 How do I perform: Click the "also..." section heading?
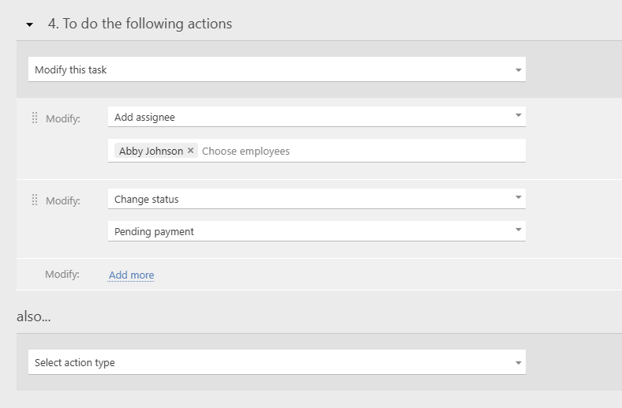point(35,316)
